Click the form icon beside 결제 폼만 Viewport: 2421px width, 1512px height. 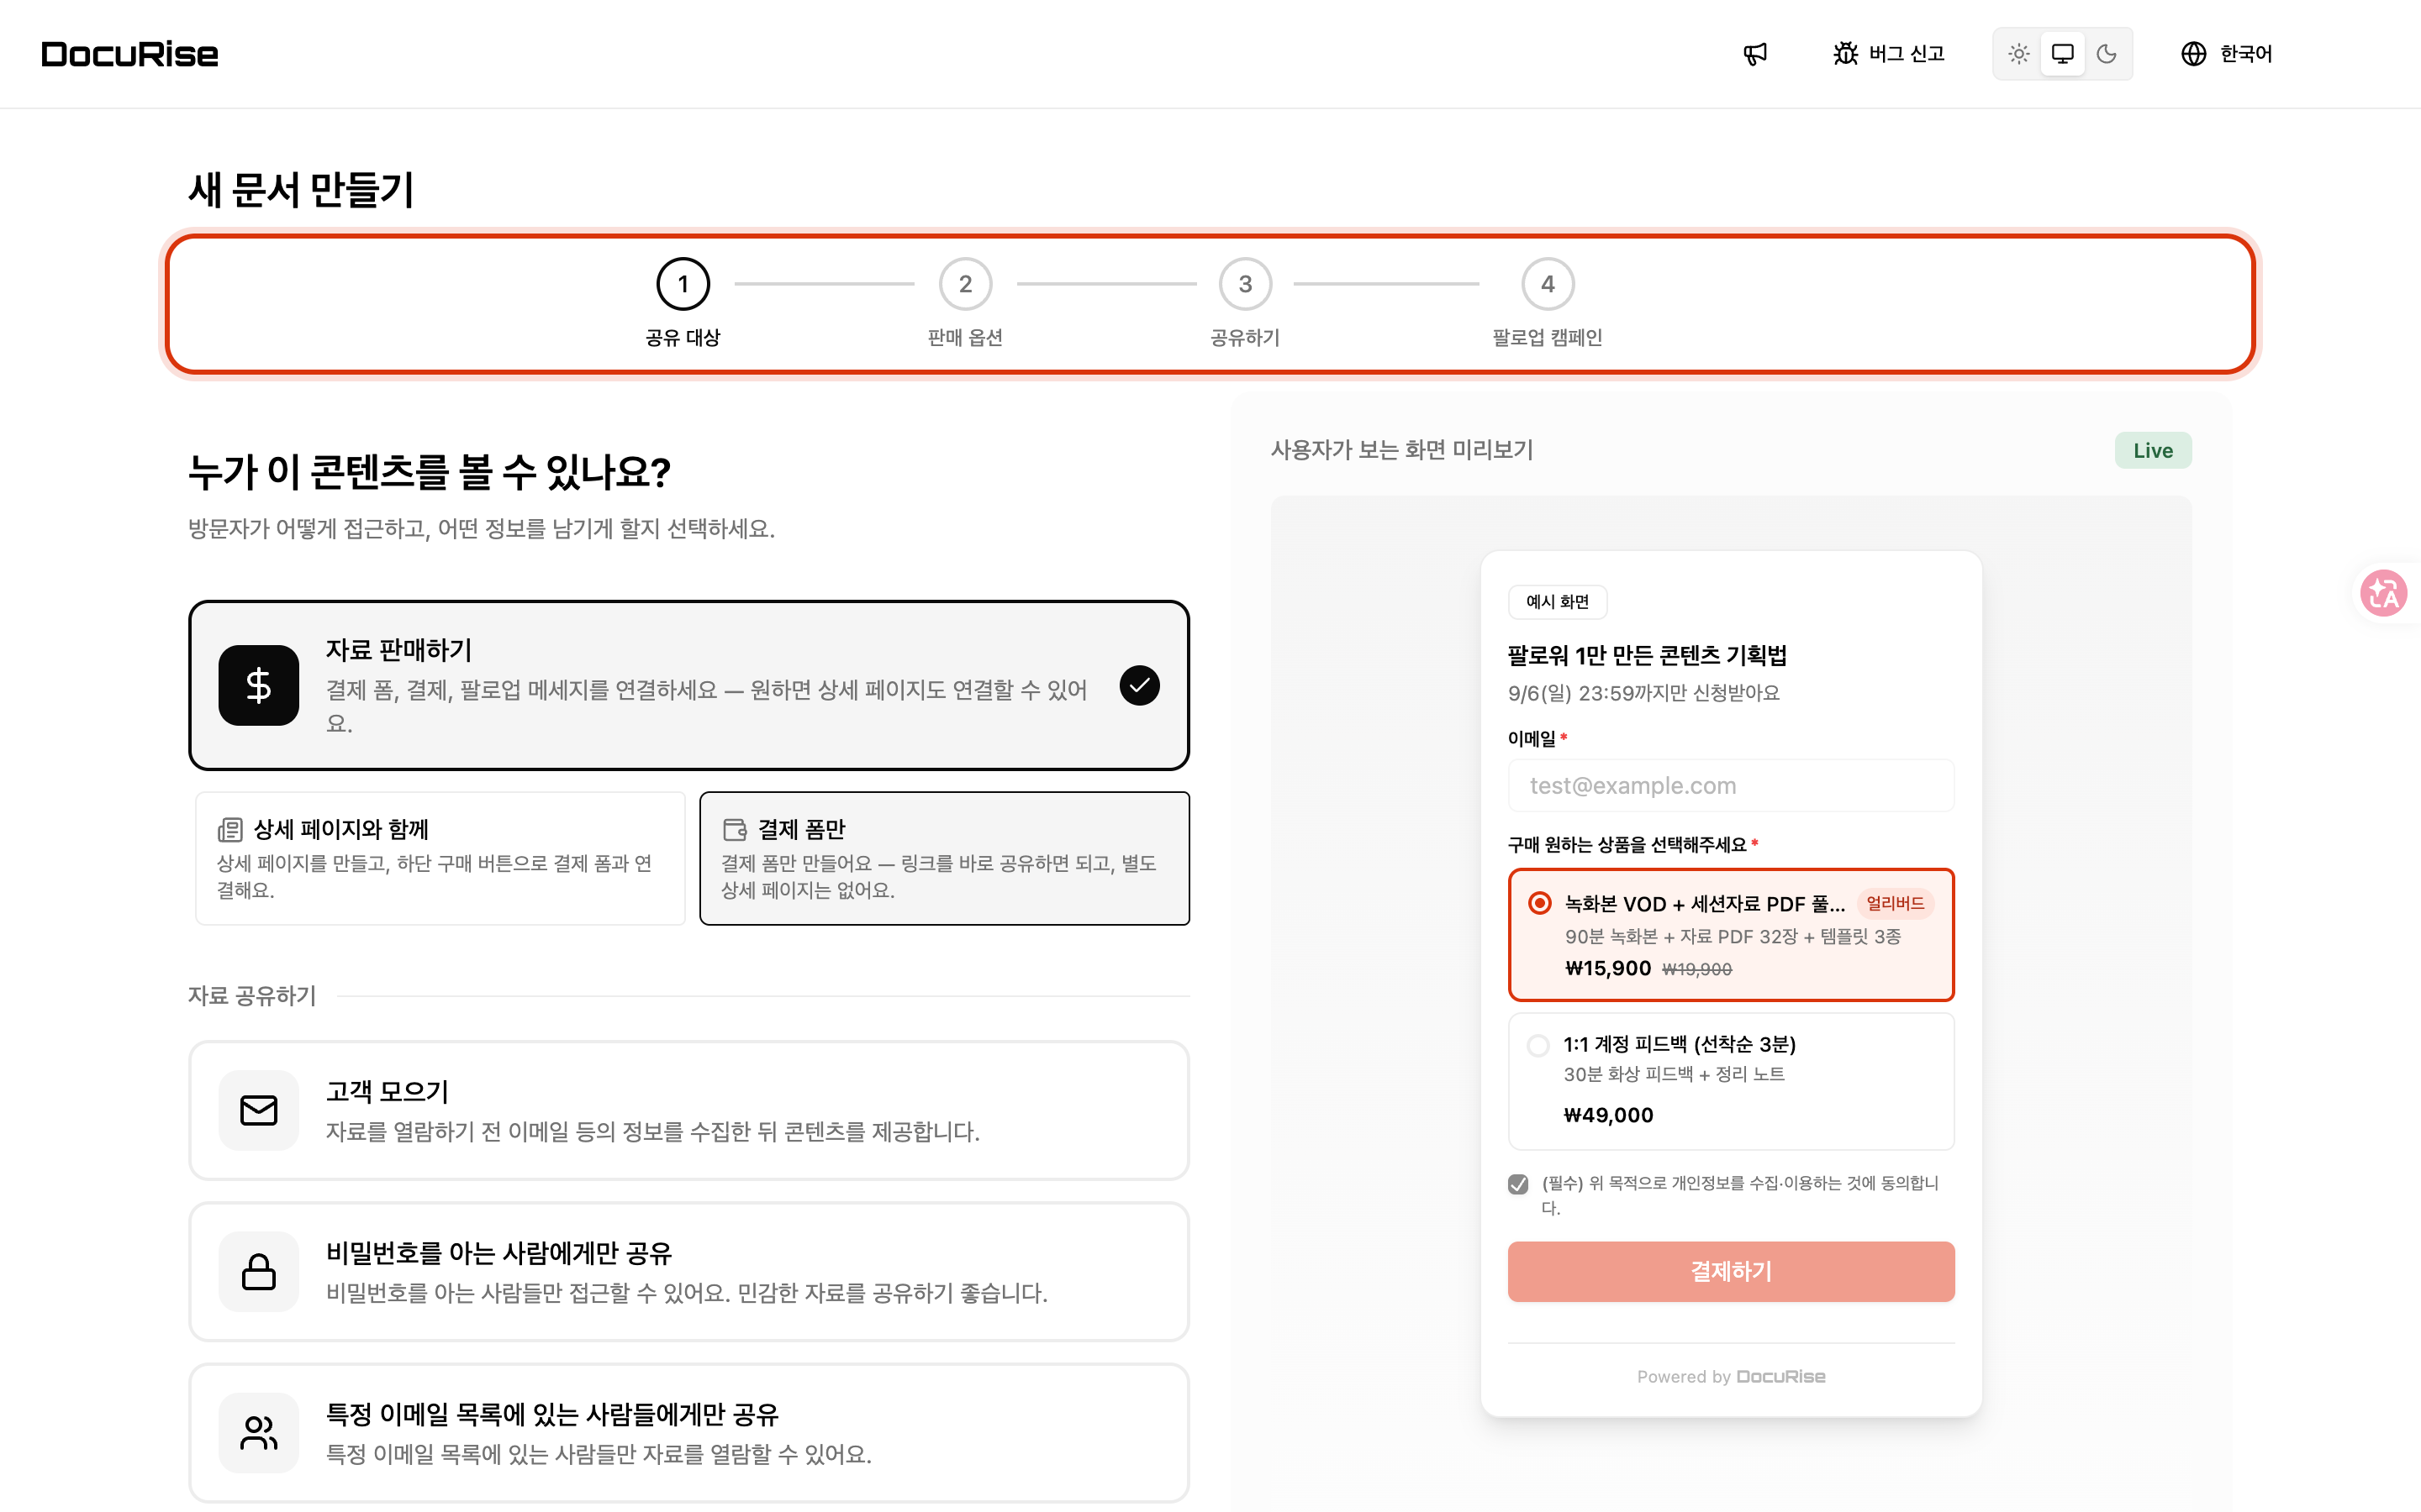735,829
